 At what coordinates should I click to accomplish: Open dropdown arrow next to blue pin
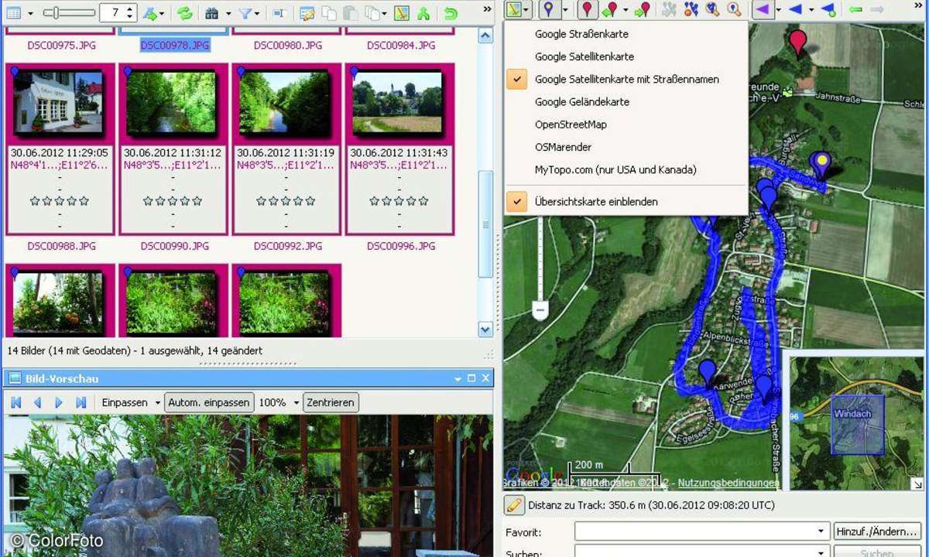565,10
